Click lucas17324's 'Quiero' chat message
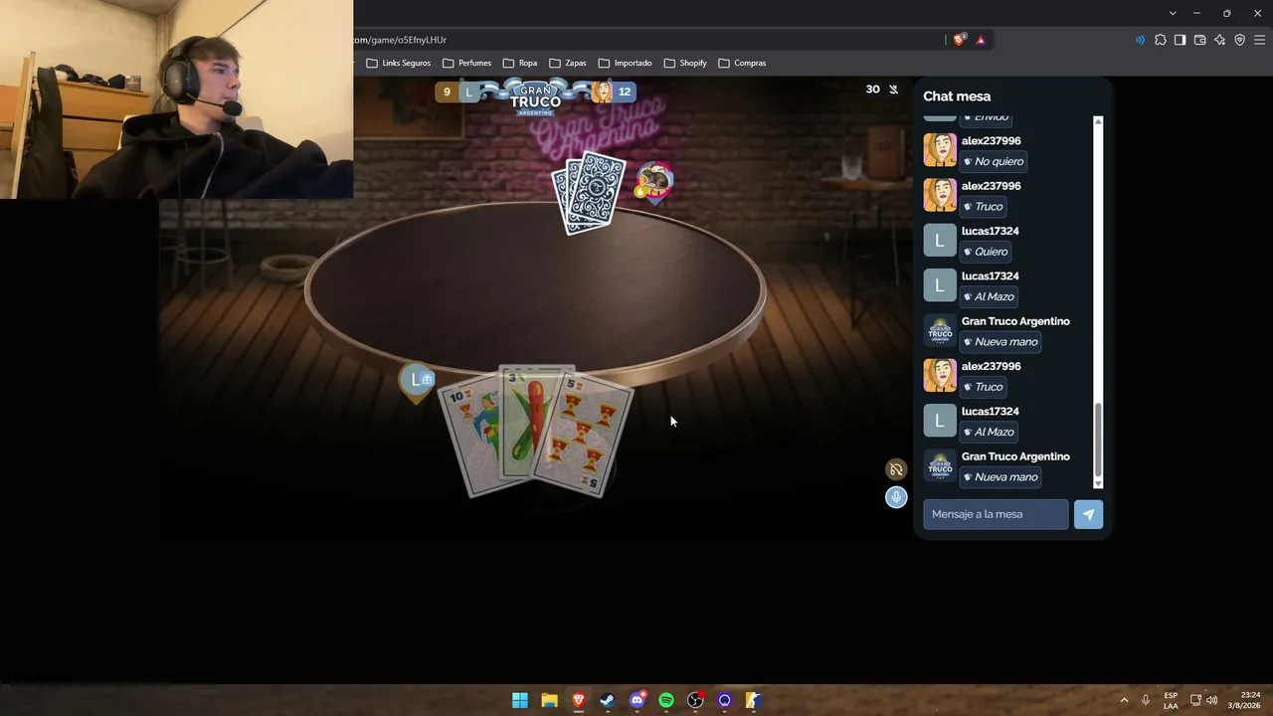Screen dimensions: 1273x716 (986, 252)
